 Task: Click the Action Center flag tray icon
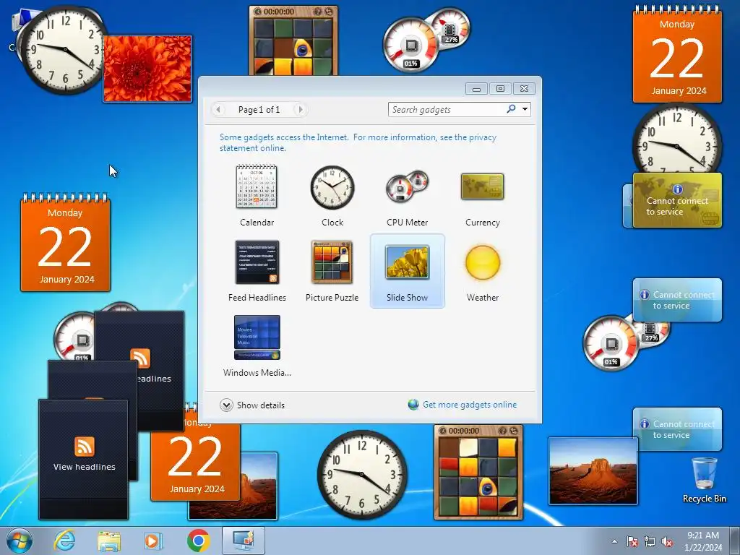(632, 541)
